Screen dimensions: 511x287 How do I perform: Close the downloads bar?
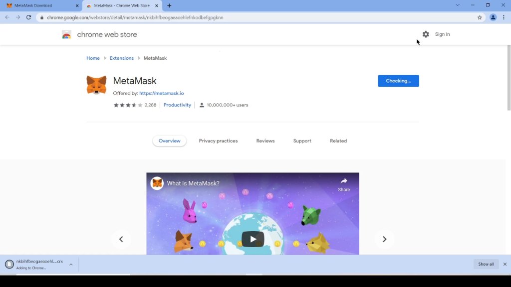pyautogui.click(x=505, y=264)
